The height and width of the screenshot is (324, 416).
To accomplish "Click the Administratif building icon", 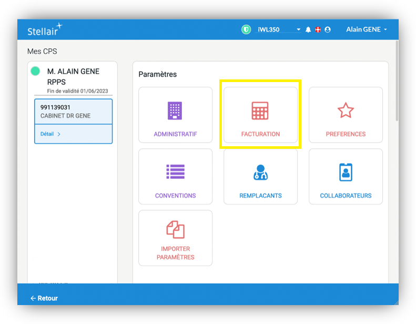I will coord(175,111).
